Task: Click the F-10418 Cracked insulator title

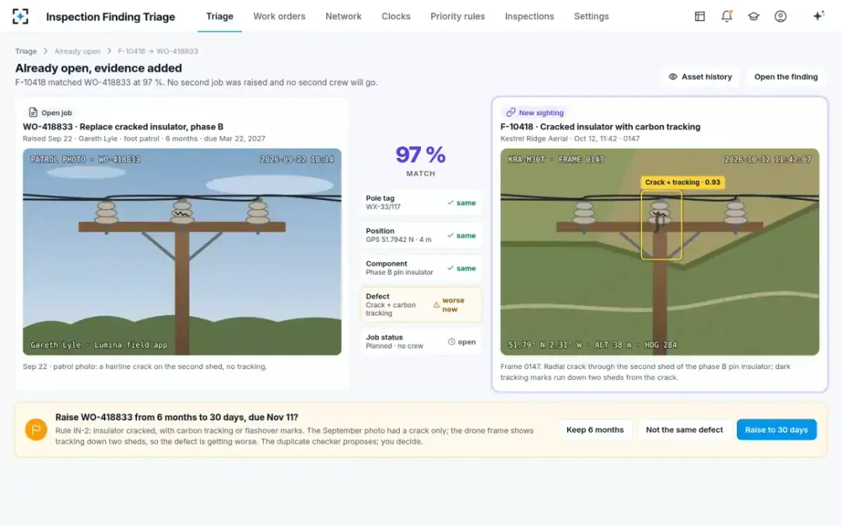Action: pos(601,127)
